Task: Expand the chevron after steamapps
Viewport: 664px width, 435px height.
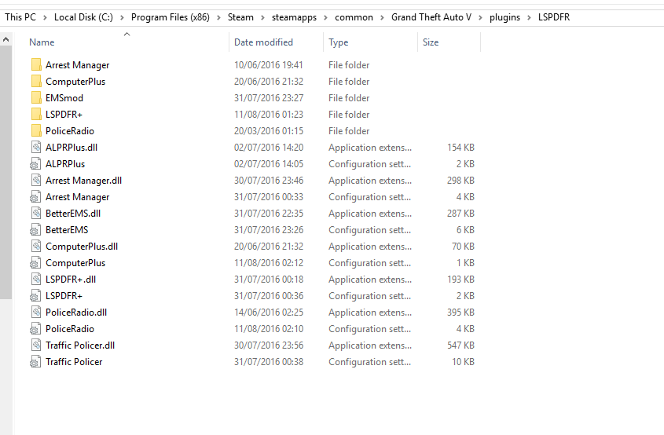Action: point(325,17)
